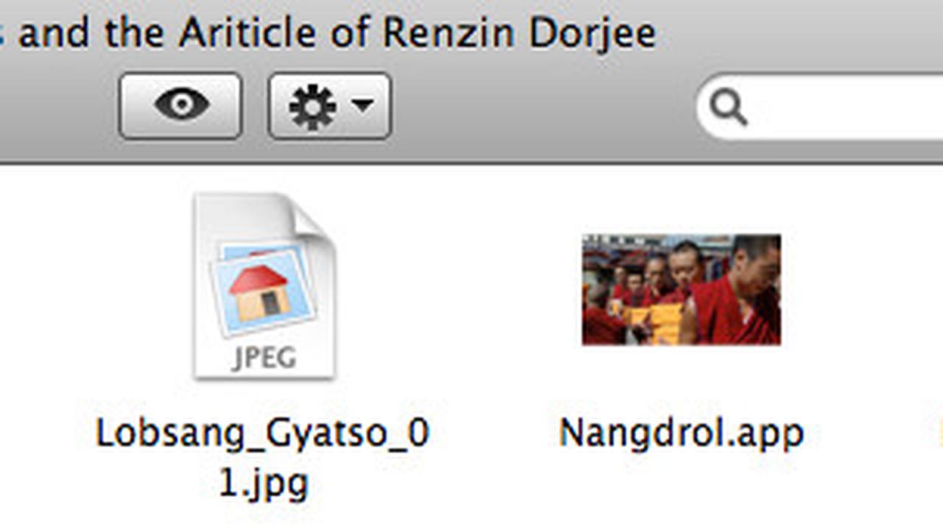
Task: Select the Lobsang_Gyatso_01.jpg filename label
Action: tap(263, 458)
